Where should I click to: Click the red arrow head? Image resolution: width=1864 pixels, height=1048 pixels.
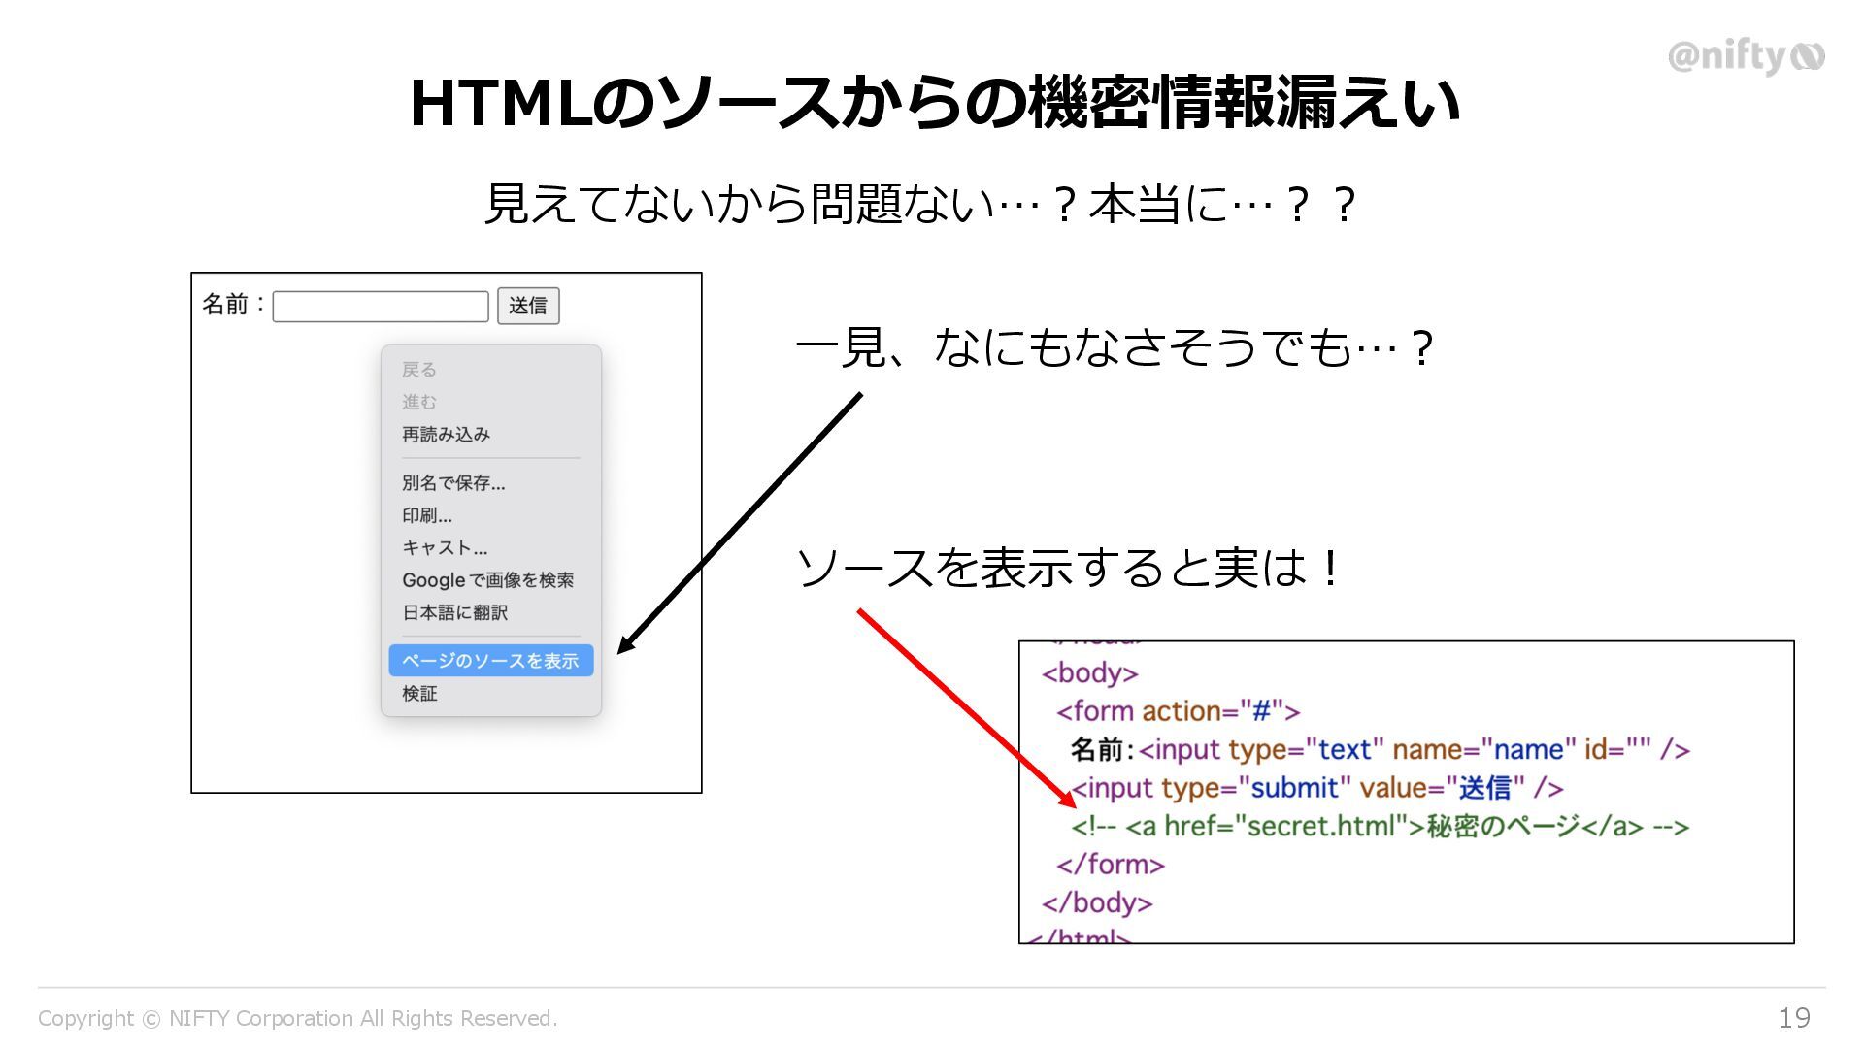(1067, 800)
